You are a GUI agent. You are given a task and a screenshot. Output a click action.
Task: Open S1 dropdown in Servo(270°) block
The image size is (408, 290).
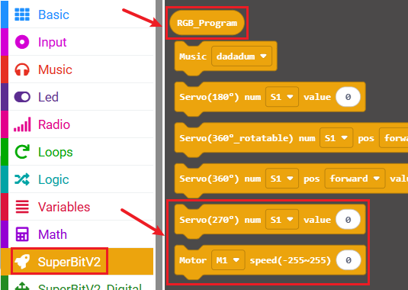(282, 220)
